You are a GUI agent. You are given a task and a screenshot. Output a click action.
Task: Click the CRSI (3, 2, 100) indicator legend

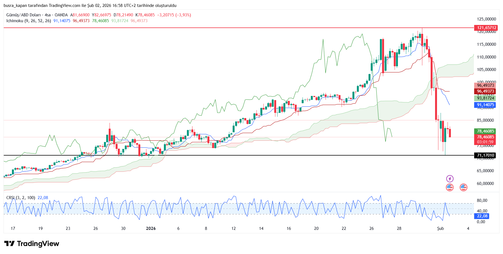click(21, 198)
